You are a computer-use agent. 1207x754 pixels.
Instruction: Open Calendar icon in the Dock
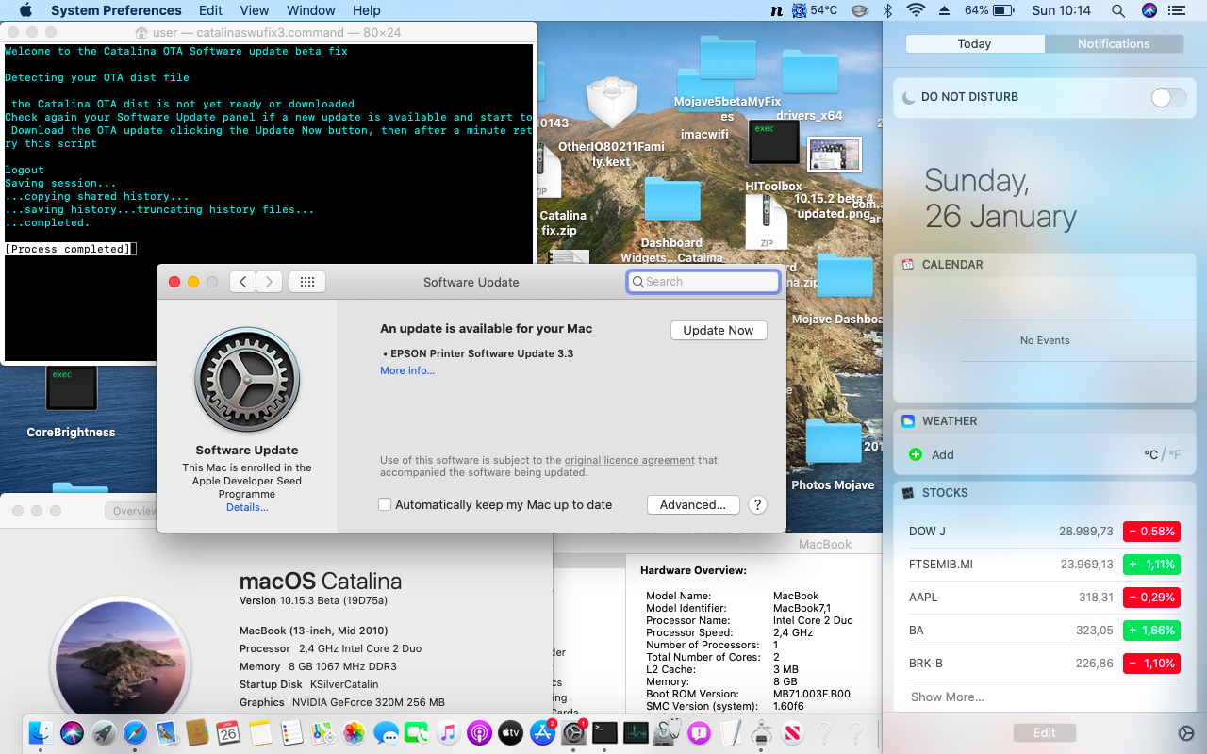point(228,732)
